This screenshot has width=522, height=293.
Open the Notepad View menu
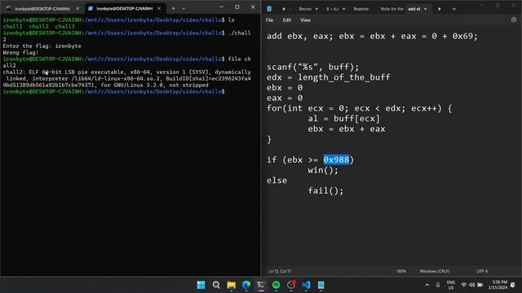pos(305,20)
